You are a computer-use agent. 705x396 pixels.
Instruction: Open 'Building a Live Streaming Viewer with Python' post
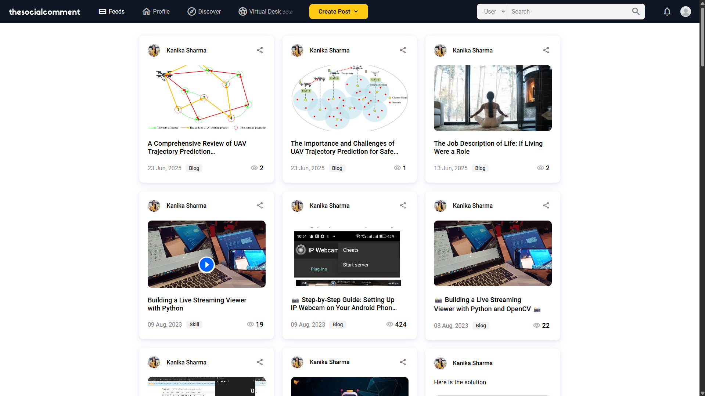[x=197, y=304]
